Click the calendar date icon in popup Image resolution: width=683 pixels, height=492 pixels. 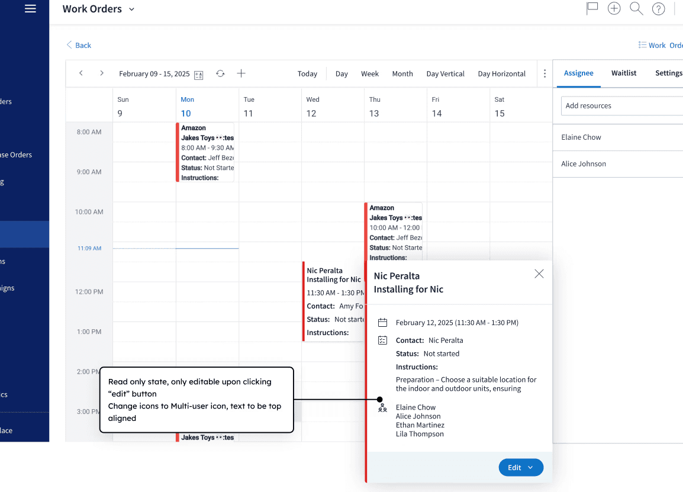pyautogui.click(x=382, y=323)
